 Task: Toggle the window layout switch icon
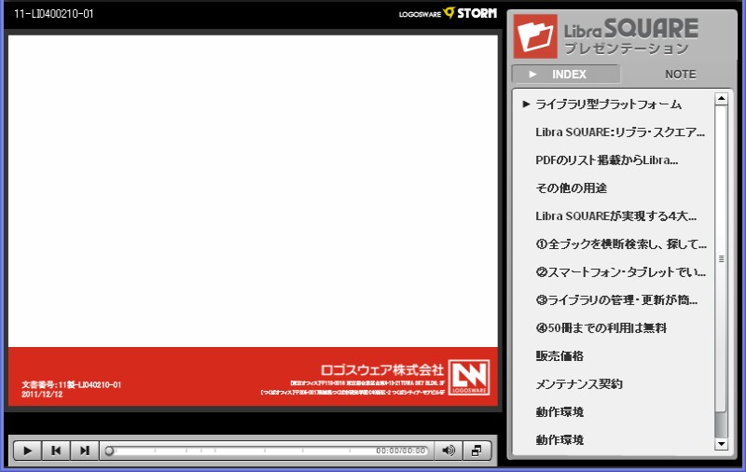477,451
